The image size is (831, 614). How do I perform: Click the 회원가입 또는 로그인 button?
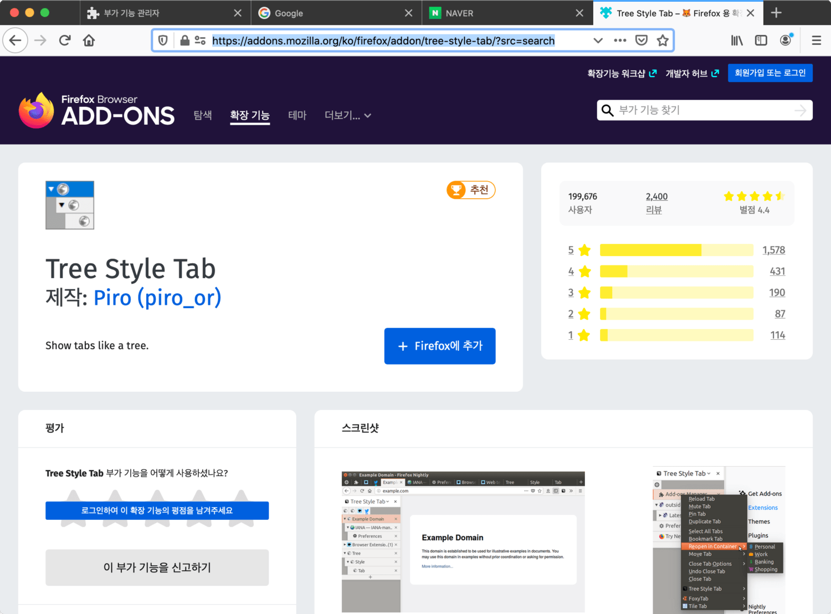click(770, 73)
